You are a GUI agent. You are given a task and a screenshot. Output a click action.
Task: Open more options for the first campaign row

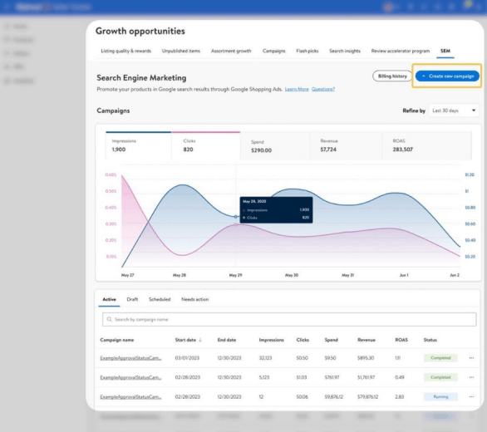click(471, 358)
